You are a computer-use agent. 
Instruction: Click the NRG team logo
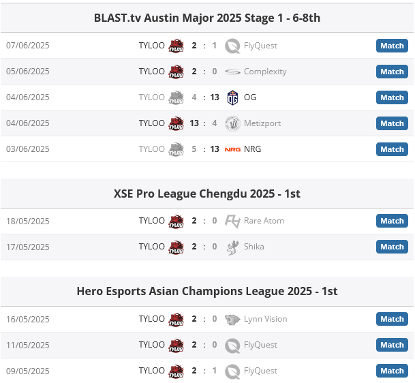232,149
